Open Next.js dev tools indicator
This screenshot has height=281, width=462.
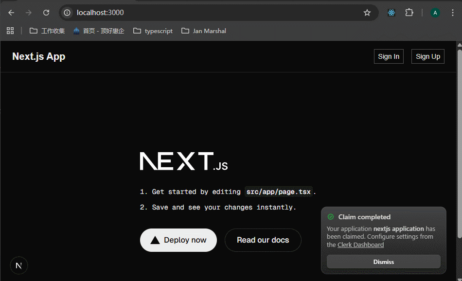click(x=19, y=265)
